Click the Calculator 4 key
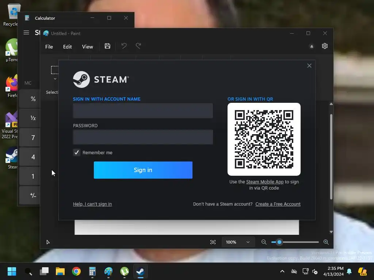Image resolution: width=374 pixels, height=280 pixels. 30,157
